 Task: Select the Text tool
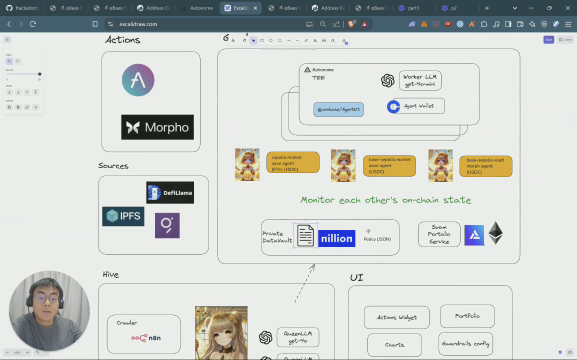click(x=315, y=40)
